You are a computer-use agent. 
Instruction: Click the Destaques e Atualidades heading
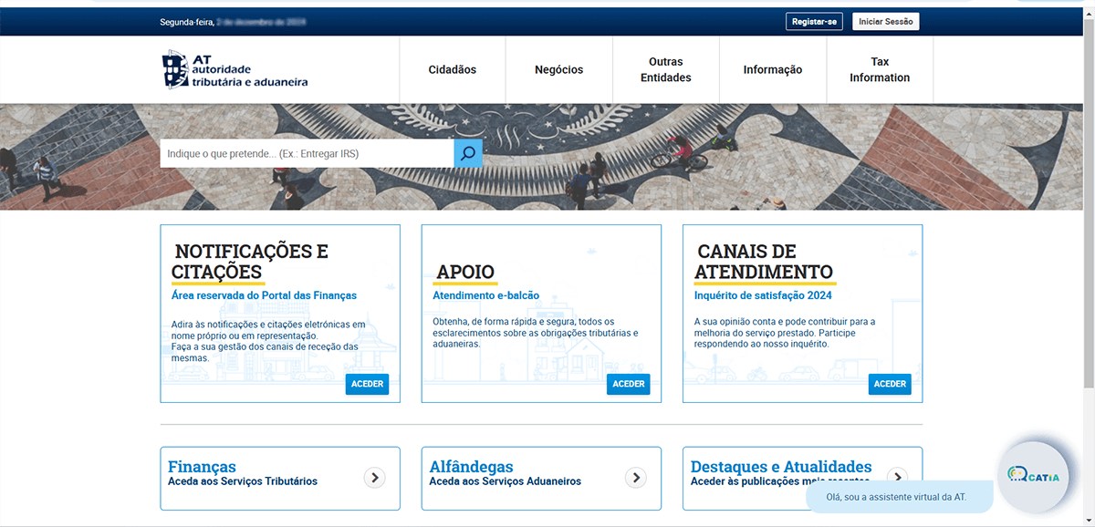(781, 467)
